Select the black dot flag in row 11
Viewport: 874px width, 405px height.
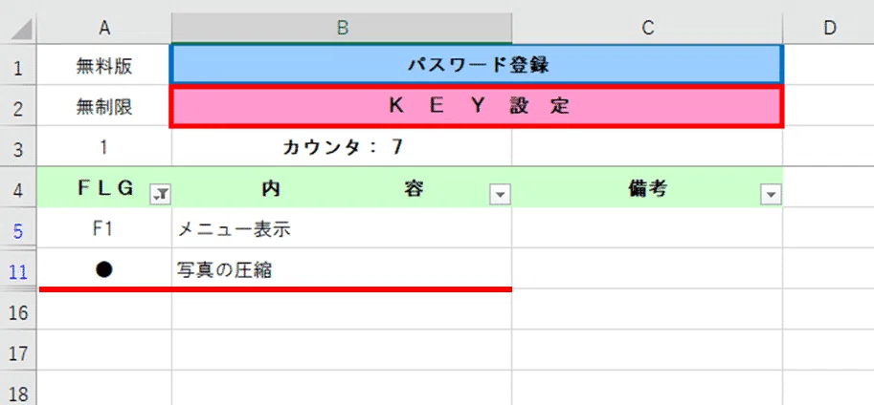[x=104, y=269]
